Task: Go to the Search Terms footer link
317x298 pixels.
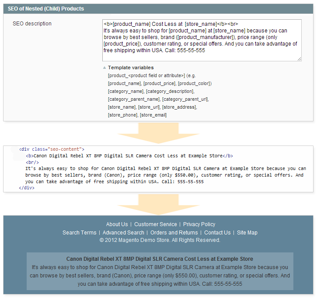Action: tap(79, 233)
